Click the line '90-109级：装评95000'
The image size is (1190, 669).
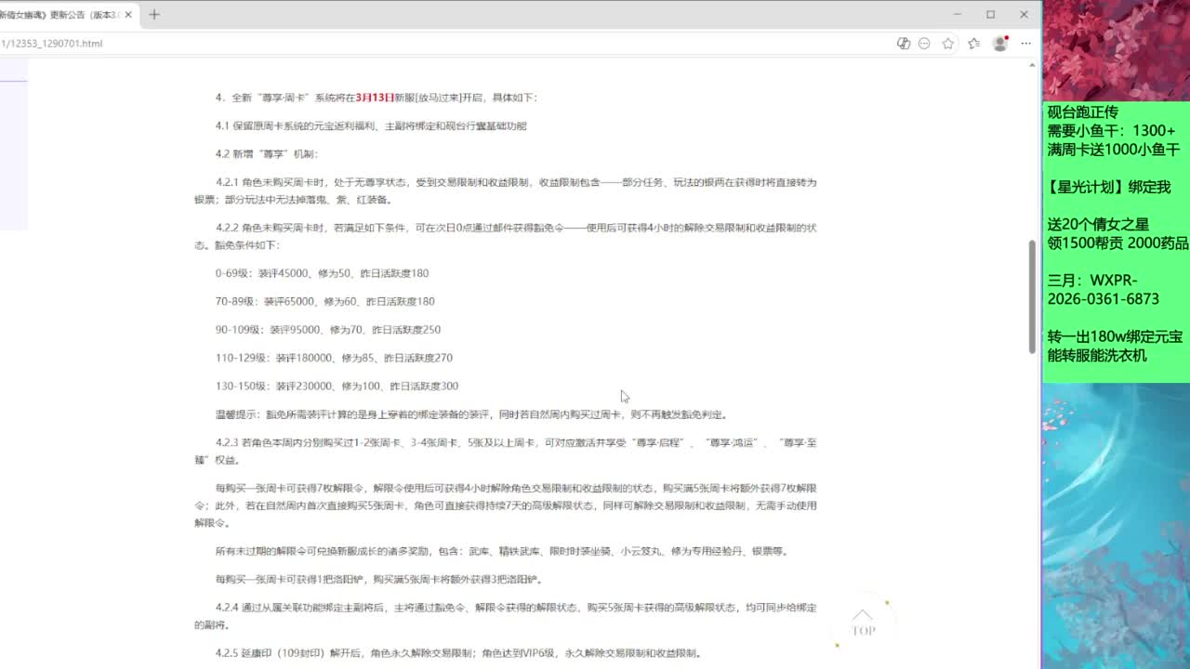pyautogui.click(x=328, y=330)
